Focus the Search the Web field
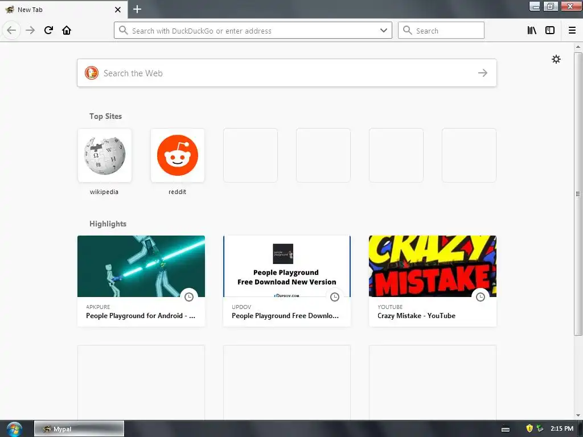583x437 pixels. (287, 73)
